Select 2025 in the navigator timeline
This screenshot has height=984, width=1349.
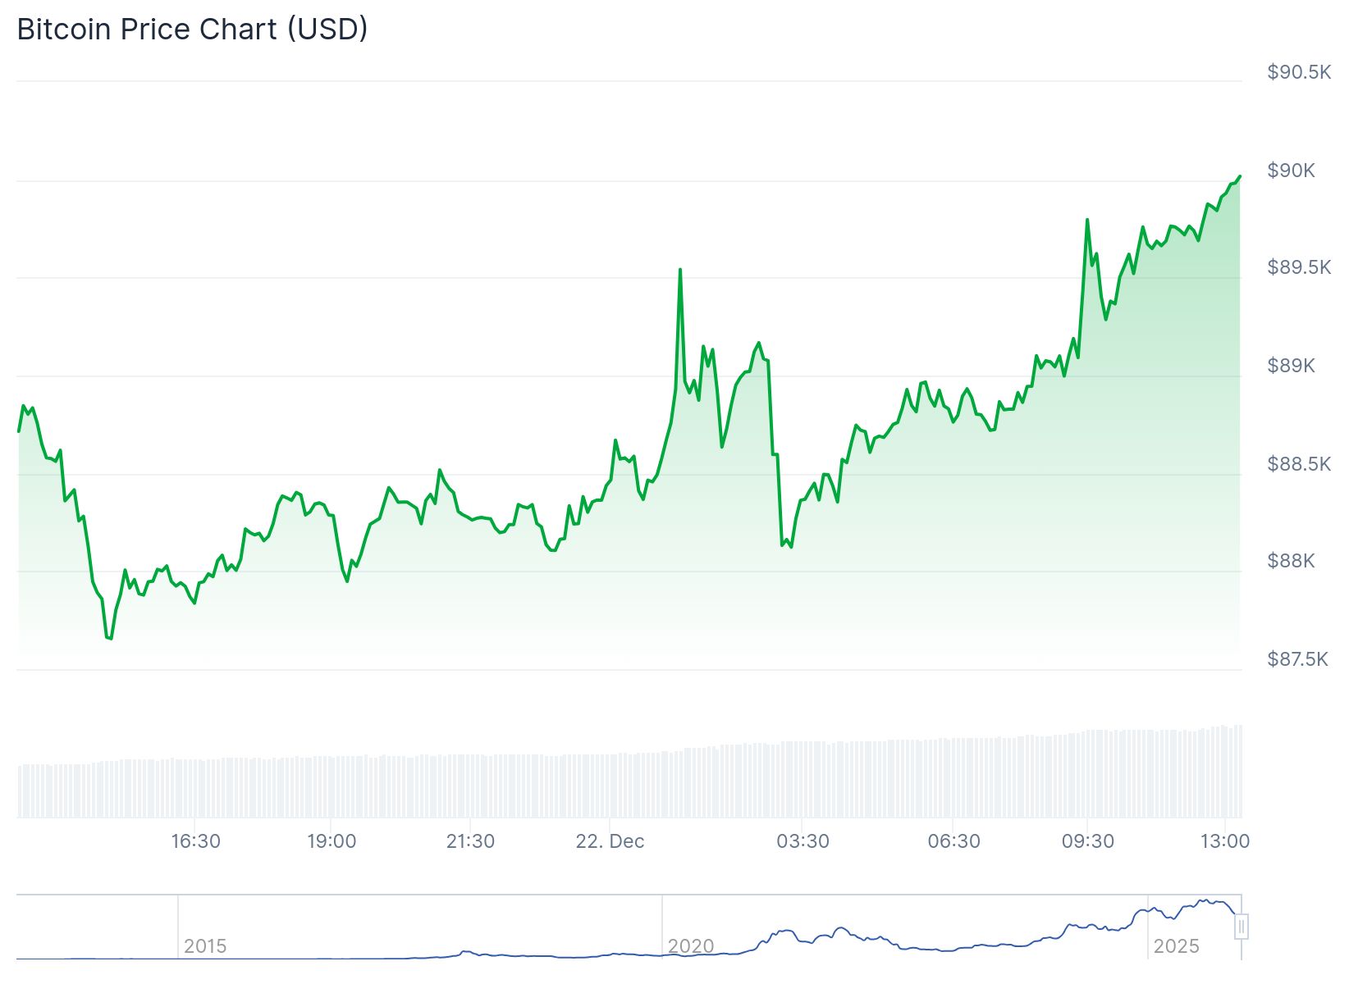[x=1176, y=946]
